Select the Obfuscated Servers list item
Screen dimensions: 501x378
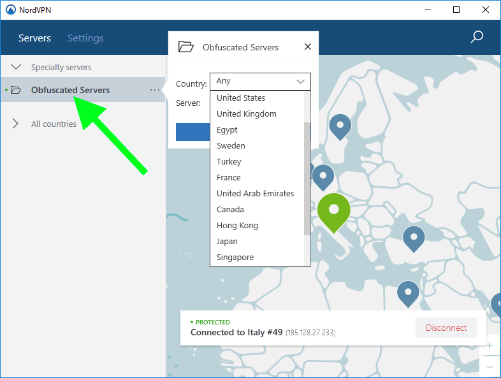pos(83,90)
